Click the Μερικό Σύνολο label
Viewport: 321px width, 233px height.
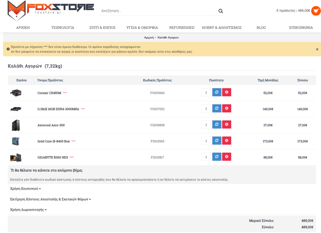pos(262,221)
